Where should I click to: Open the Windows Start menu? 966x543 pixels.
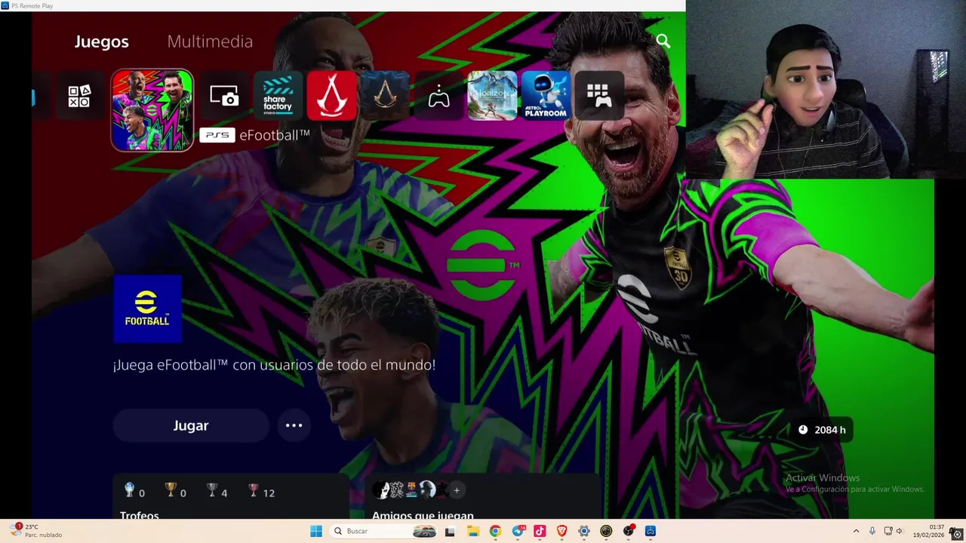[x=316, y=531]
